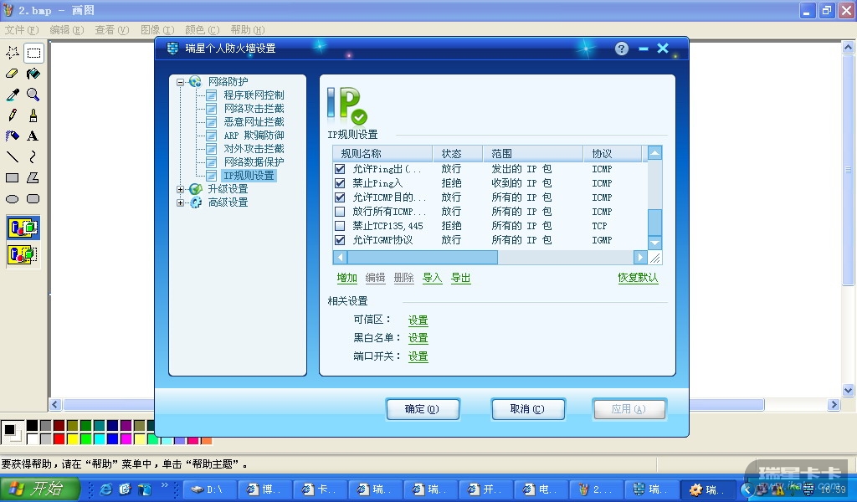
Task: Uncheck the 允许ICMP目的 rule checkbox
Action: (x=340, y=197)
